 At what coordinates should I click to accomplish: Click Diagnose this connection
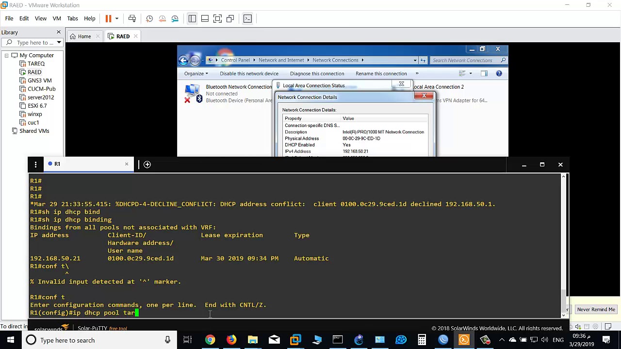317,74
